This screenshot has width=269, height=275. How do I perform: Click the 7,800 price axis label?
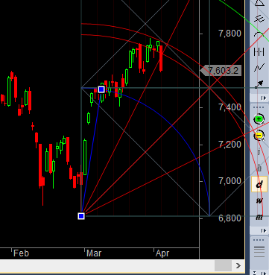tap(230, 33)
